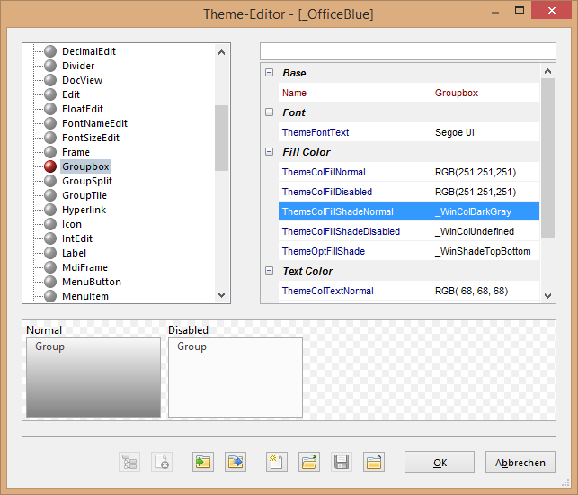
Task: Collapse the Font property section
Action: (269, 112)
